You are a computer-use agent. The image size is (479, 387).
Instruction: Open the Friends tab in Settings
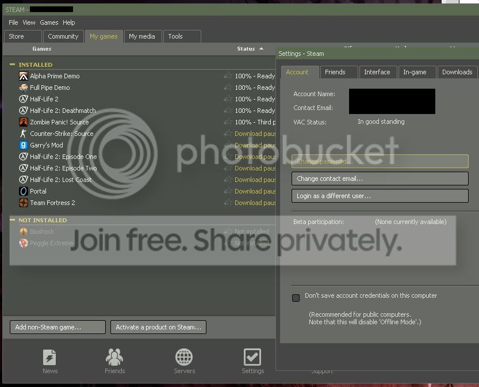(339, 72)
